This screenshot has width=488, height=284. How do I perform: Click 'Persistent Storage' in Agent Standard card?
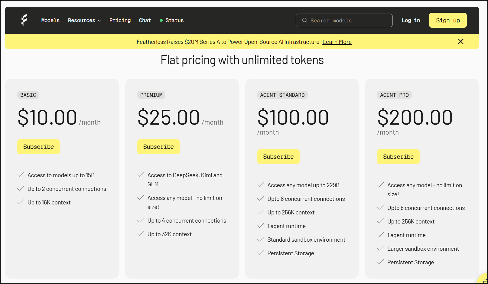coord(291,253)
